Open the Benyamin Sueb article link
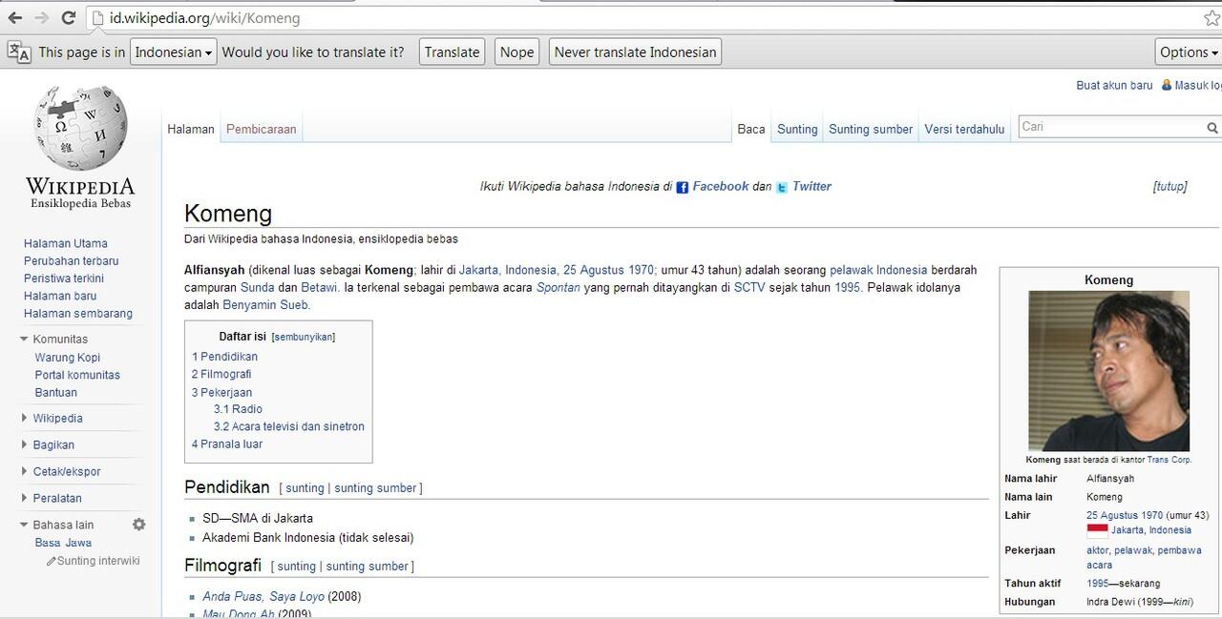 (x=266, y=305)
